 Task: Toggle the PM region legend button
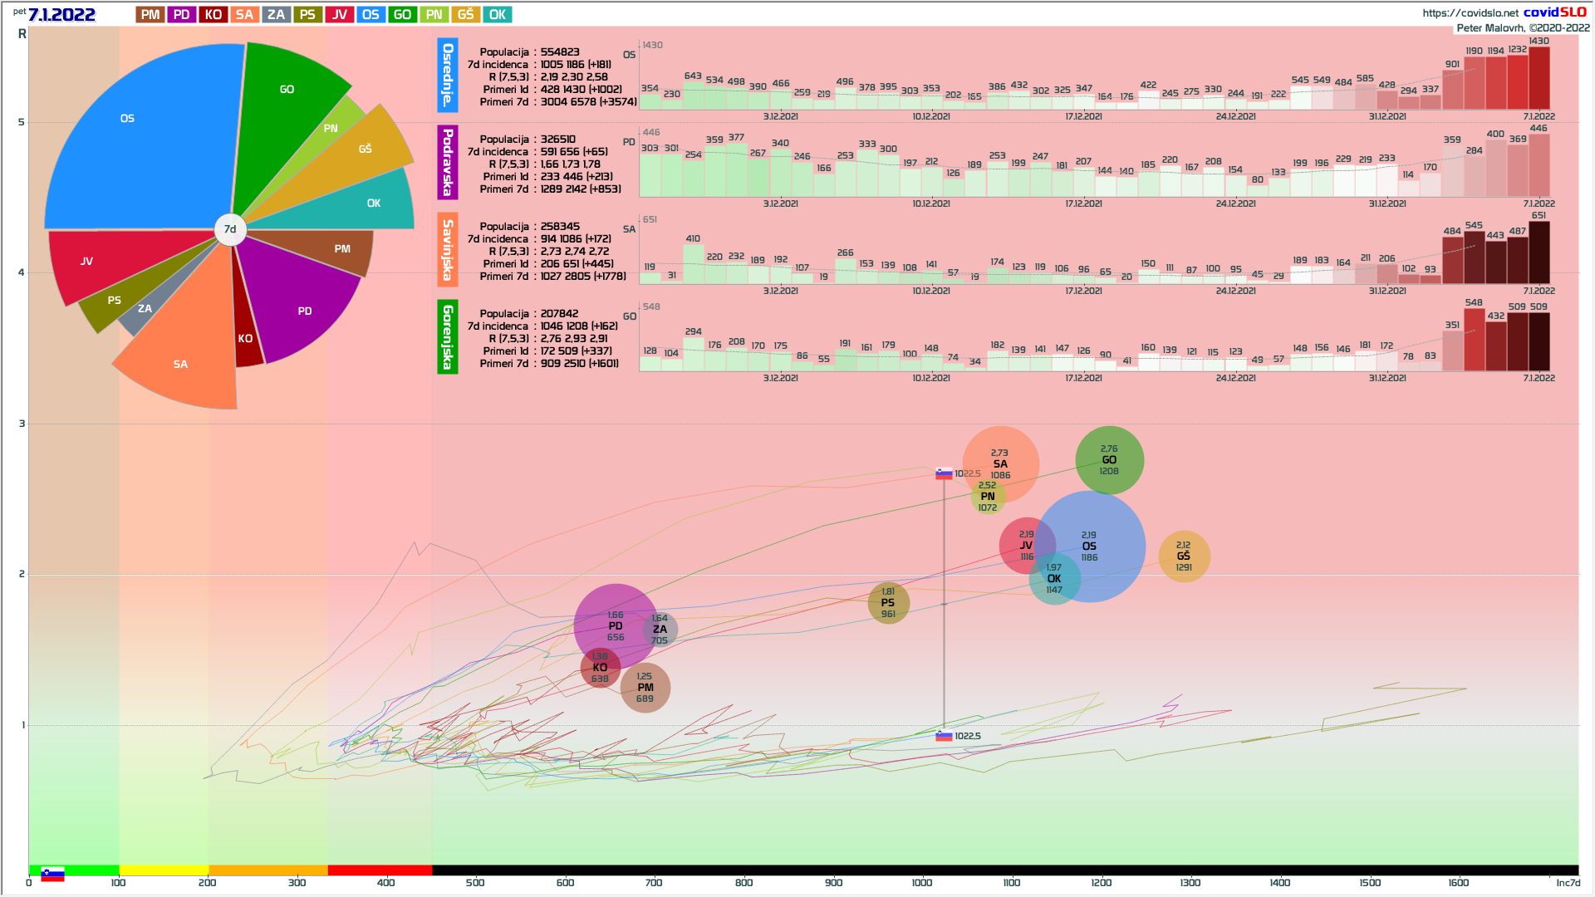[150, 15]
